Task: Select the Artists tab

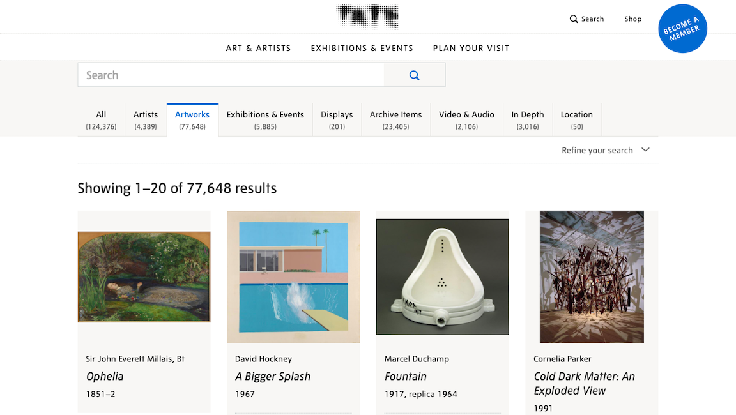Action: pyautogui.click(x=145, y=120)
